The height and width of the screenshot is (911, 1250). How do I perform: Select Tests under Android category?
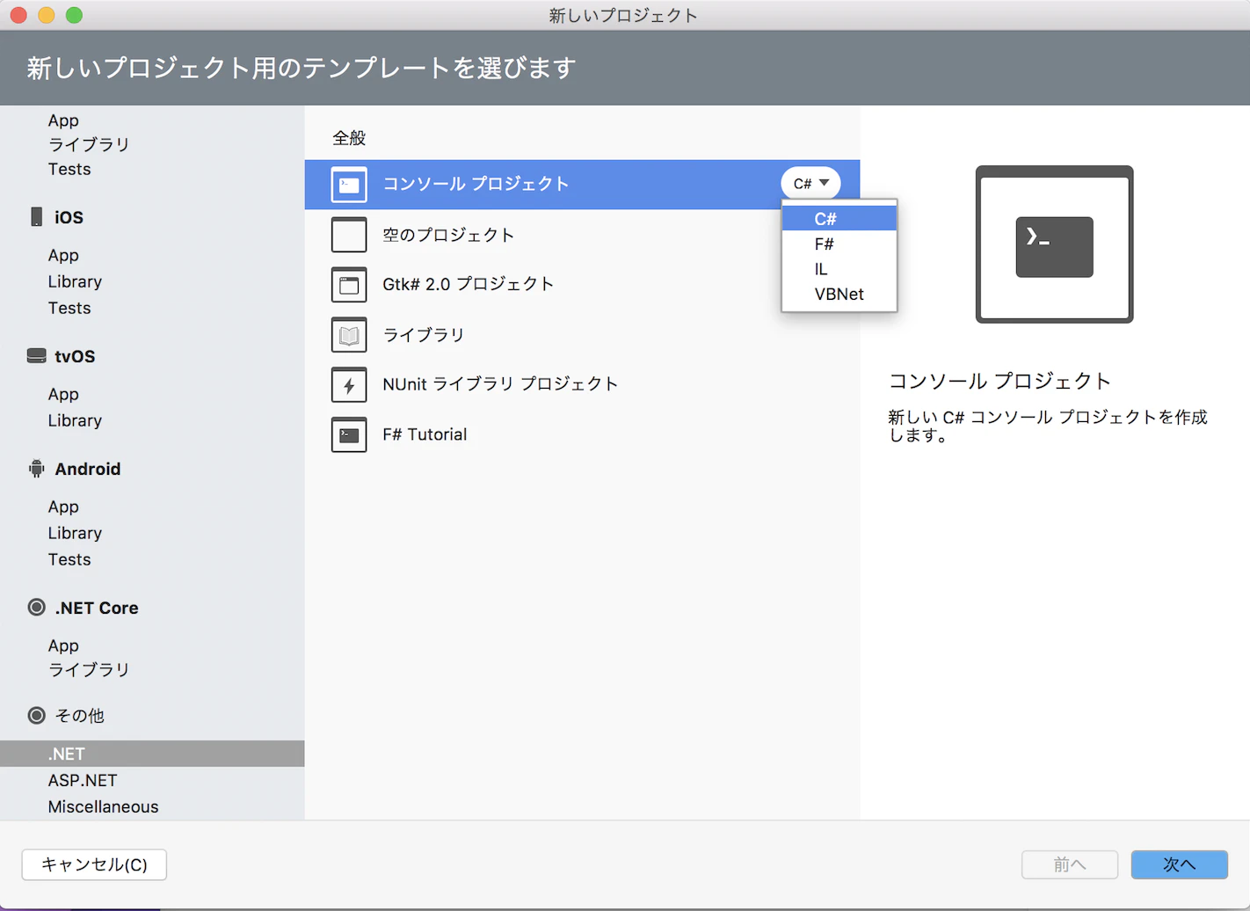(x=69, y=559)
